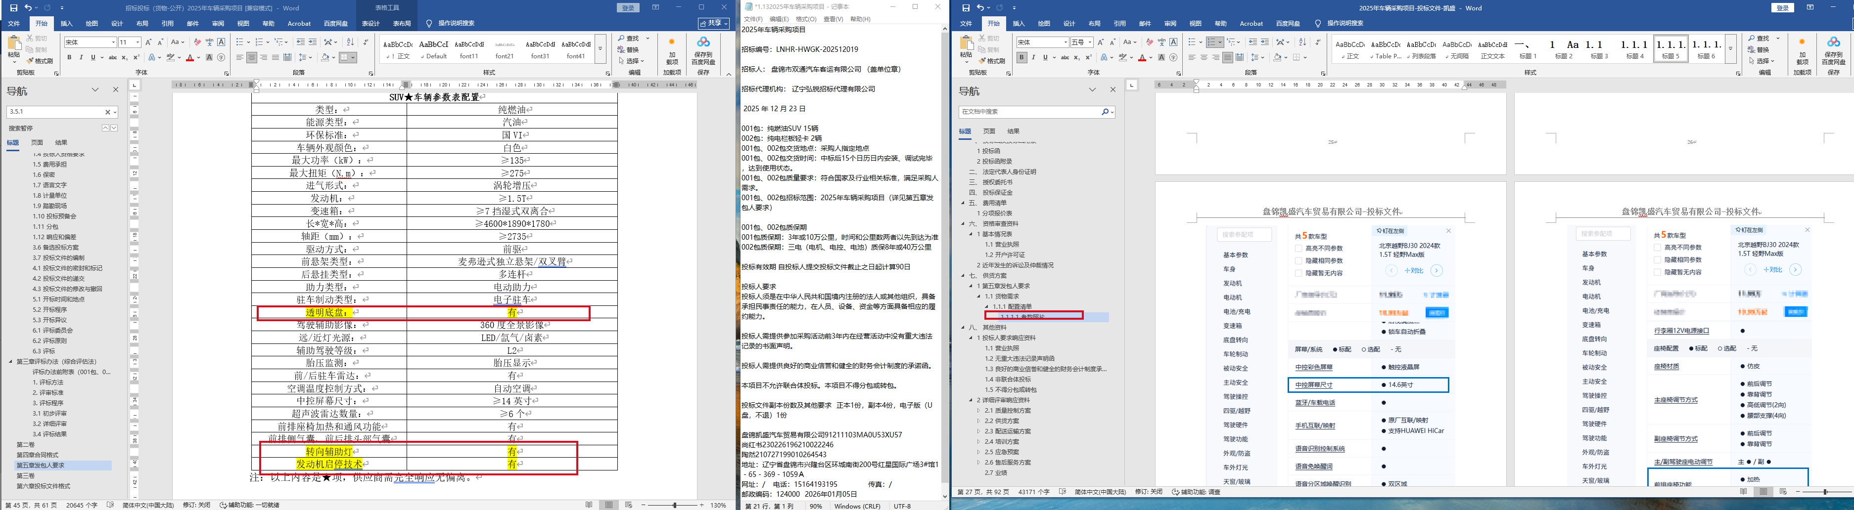This screenshot has height=510, width=1854.
Task: Turn off Bold in the right Word window
Action: coord(1021,57)
